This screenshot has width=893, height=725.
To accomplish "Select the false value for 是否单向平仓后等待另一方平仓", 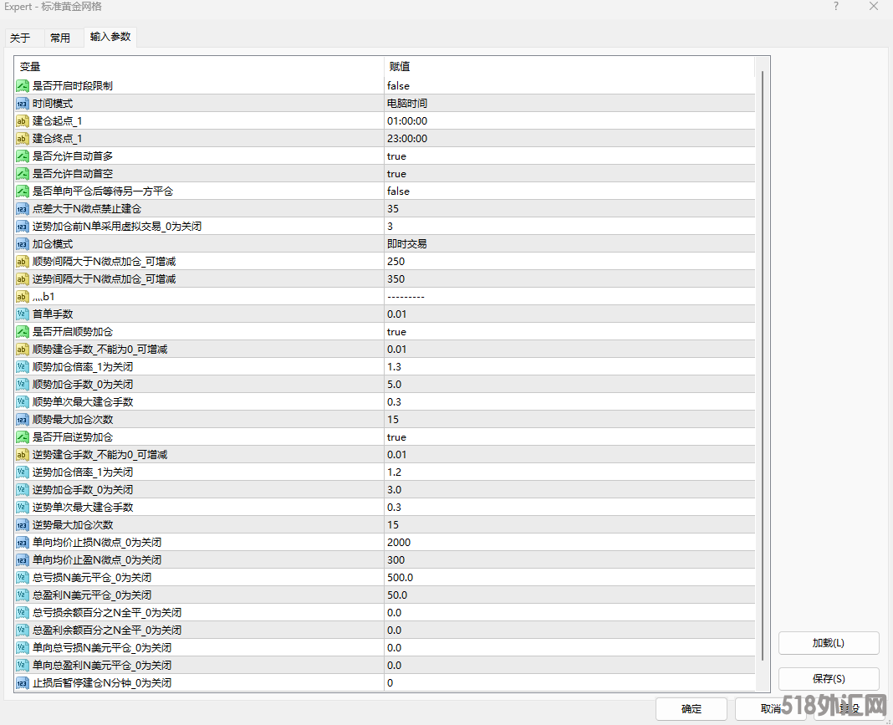I will coord(398,191).
